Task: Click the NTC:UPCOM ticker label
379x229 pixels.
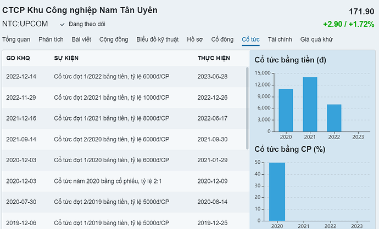Action: pos(25,24)
